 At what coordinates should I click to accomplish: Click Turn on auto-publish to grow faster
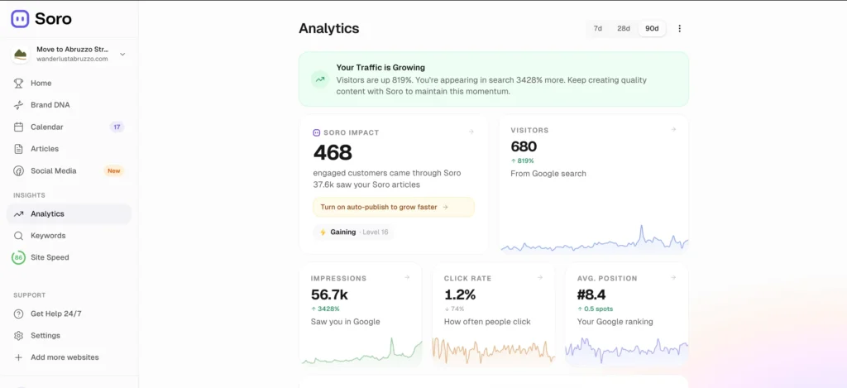click(x=393, y=207)
